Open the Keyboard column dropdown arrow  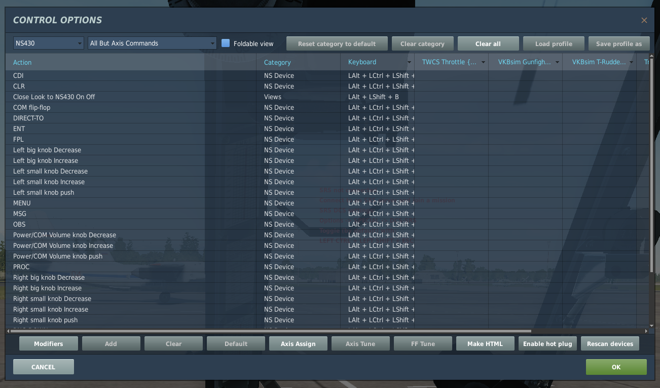[x=409, y=62]
